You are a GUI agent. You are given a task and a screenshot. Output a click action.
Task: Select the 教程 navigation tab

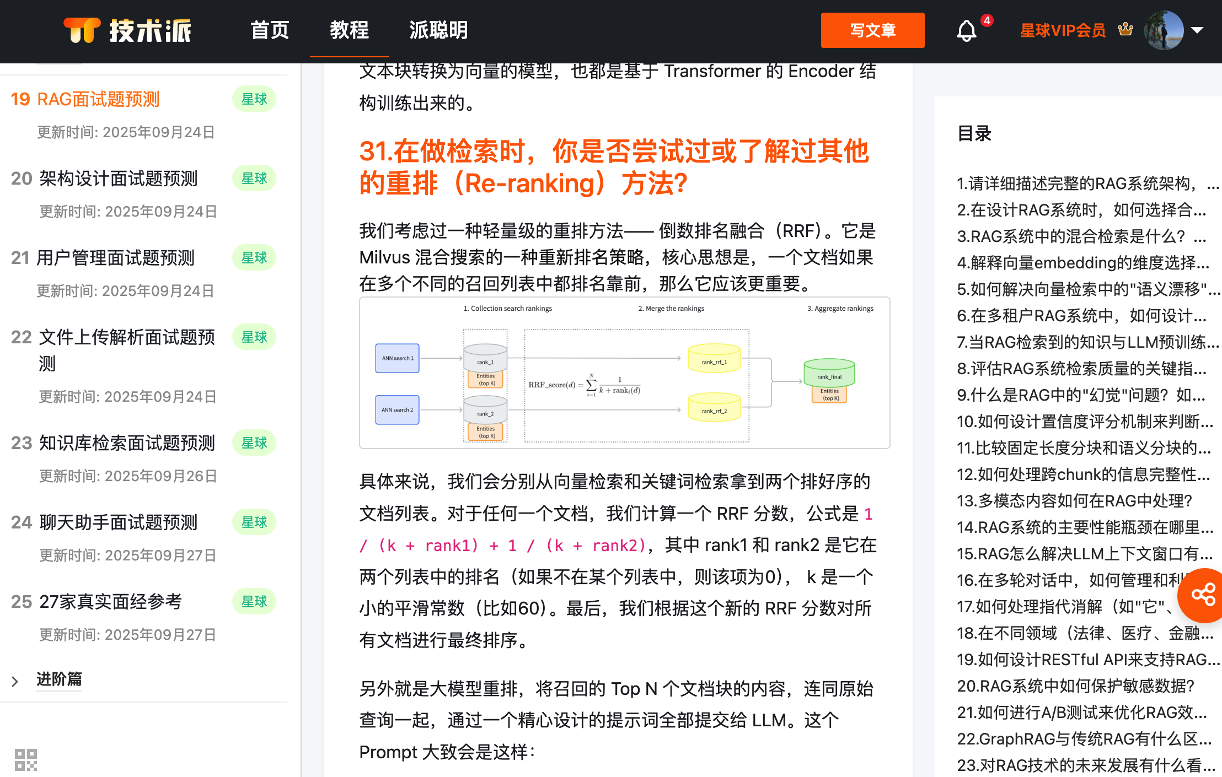(349, 30)
